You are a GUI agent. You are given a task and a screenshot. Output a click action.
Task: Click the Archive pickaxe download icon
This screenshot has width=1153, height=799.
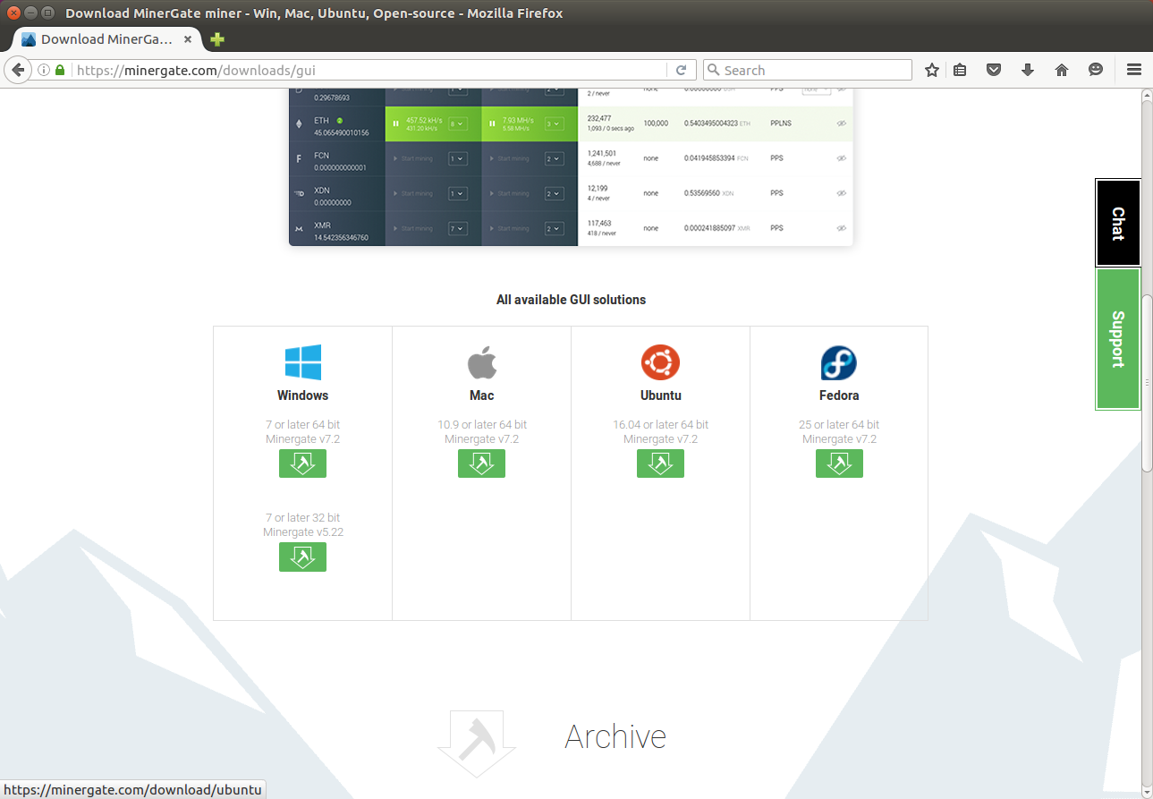[x=477, y=744]
